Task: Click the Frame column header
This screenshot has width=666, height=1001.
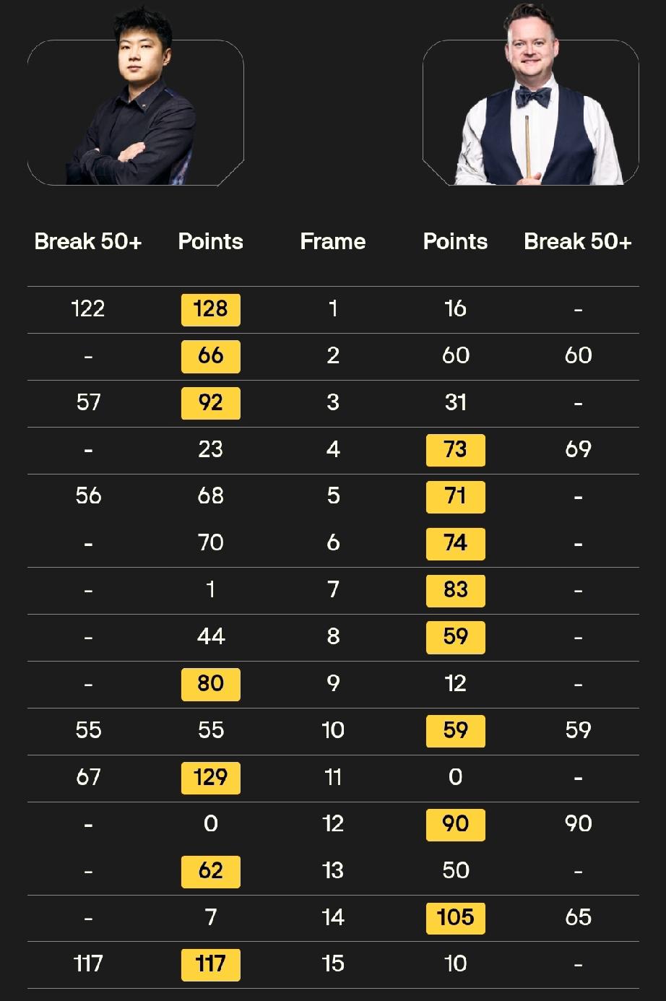Action: pyautogui.click(x=332, y=241)
